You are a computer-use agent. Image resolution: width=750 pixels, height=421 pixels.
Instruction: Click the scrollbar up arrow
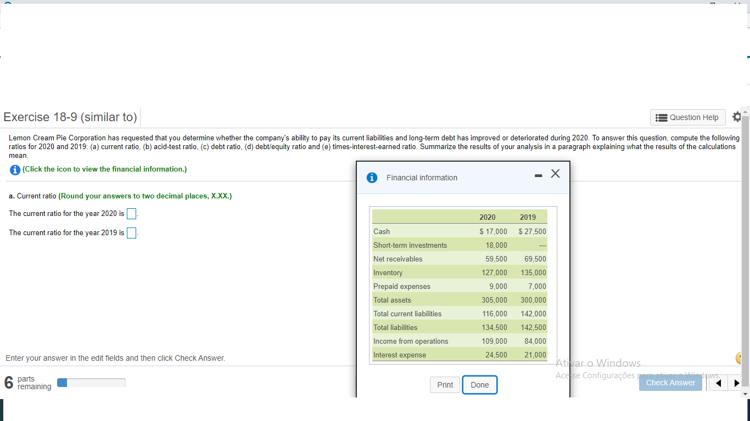(x=745, y=111)
